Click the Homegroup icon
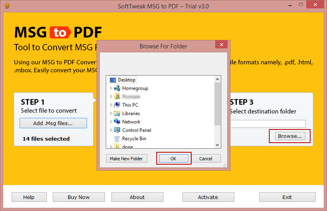Image resolution: width=327 pixels, height=211 pixels. coord(117,88)
